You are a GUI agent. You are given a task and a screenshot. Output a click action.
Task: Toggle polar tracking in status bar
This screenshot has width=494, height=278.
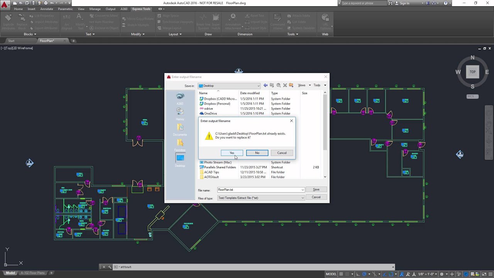point(364,274)
